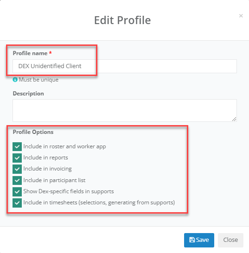
Task: Click the Include in invoicing label text
Action: tap(47, 169)
